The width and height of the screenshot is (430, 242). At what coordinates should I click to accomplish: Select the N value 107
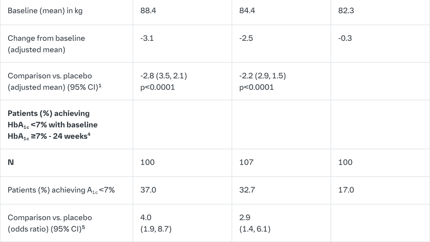(246, 162)
